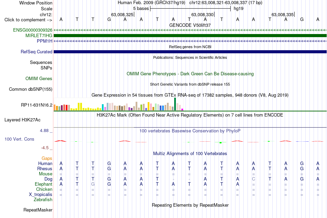Select the Elephant alignment row label
Screen dimensions: 327x218
pos(43,184)
